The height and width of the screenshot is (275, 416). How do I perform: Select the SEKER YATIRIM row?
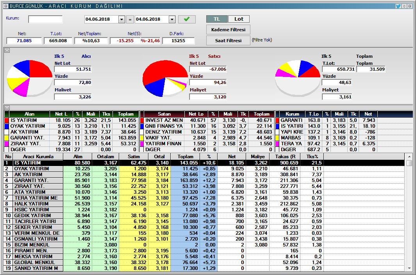coord(204,227)
